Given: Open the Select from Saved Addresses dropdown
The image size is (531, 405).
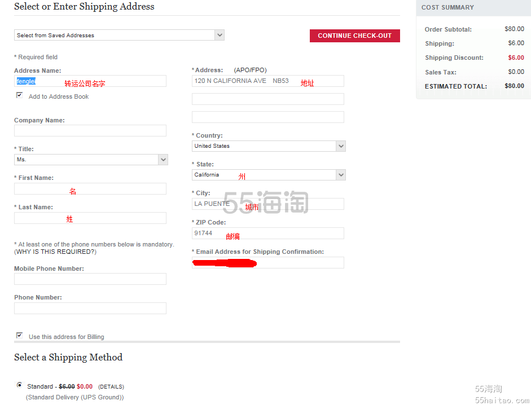Looking at the screenshot, I should point(119,35).
